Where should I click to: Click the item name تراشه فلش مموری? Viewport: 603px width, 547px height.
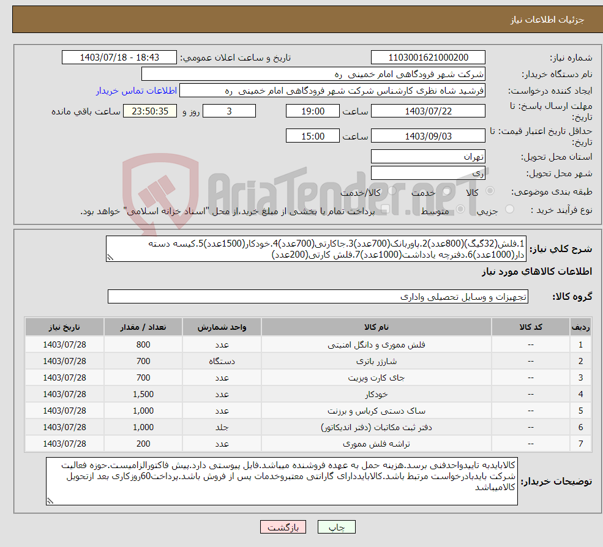click(x=376, y=444)
